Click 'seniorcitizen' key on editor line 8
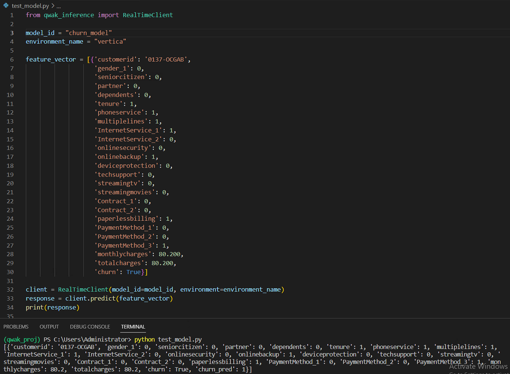Image resolution: width=510 pixels, height=374 pixels. (x=121, y=77)
